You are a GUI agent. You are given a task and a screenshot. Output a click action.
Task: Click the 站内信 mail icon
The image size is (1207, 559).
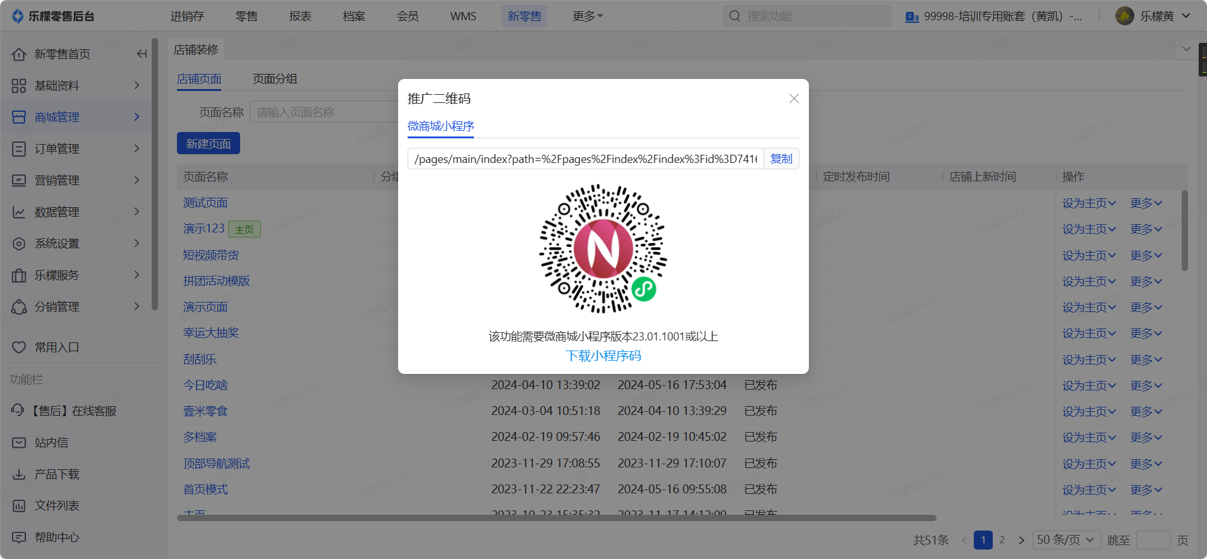pyautogui.click(x=19, y=443)
